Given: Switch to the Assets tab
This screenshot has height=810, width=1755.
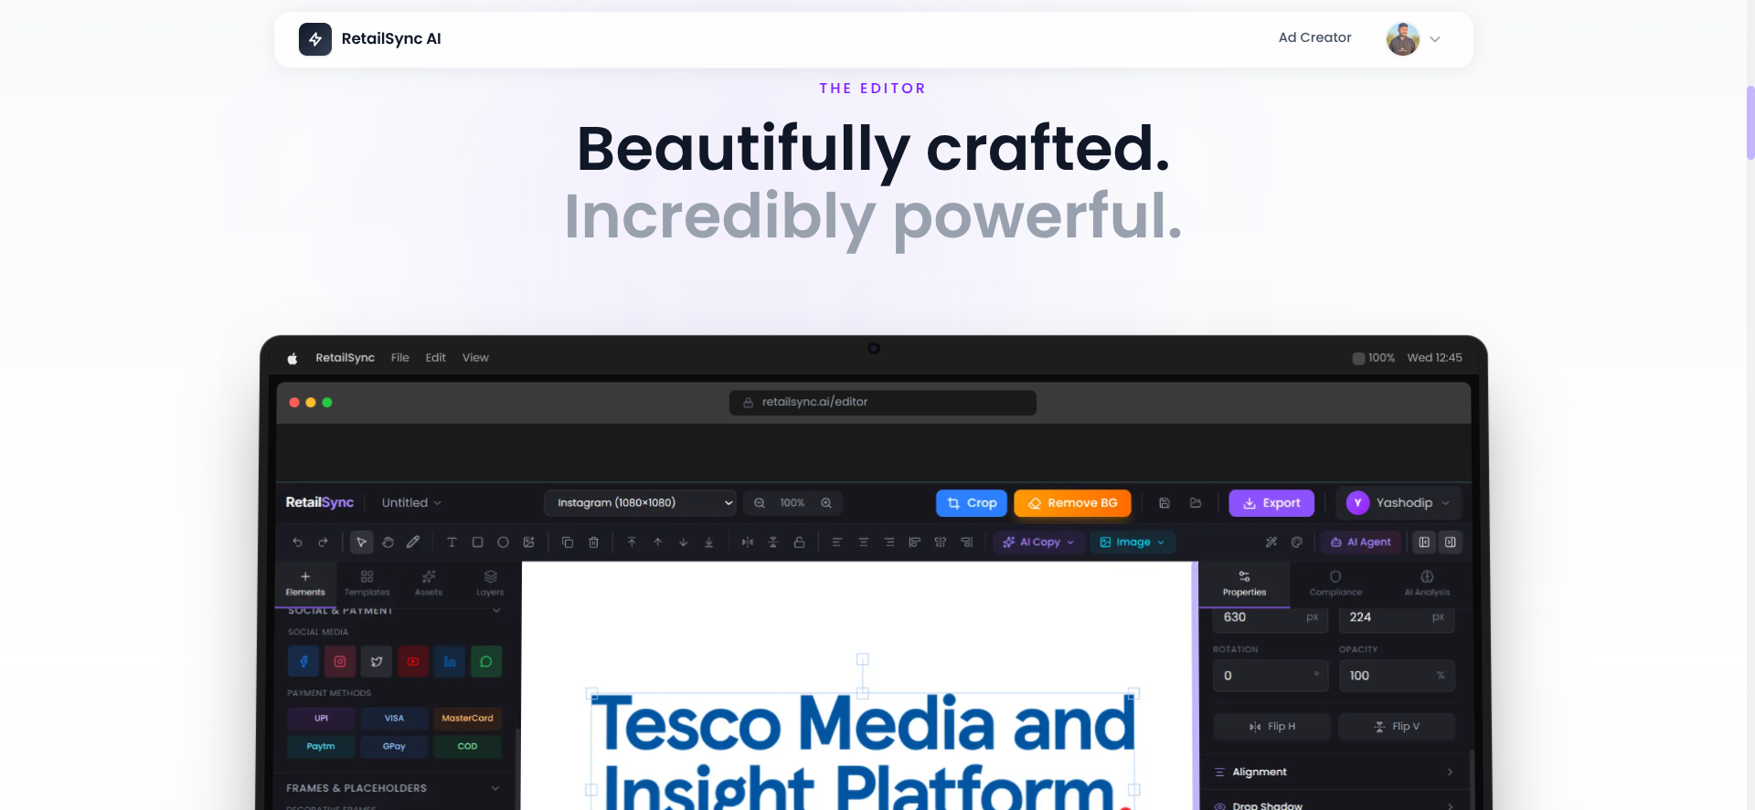Looking at the screenshot, I should [x=429, y=584].
